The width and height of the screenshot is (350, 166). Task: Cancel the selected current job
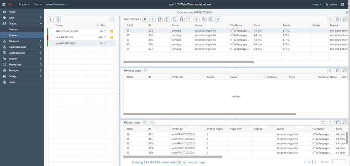[204, 19]
